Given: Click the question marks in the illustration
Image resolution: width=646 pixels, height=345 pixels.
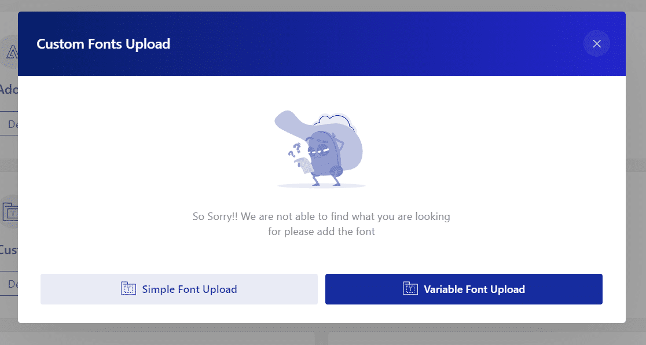Looking at the screenshot, I should tap(295, 151).
